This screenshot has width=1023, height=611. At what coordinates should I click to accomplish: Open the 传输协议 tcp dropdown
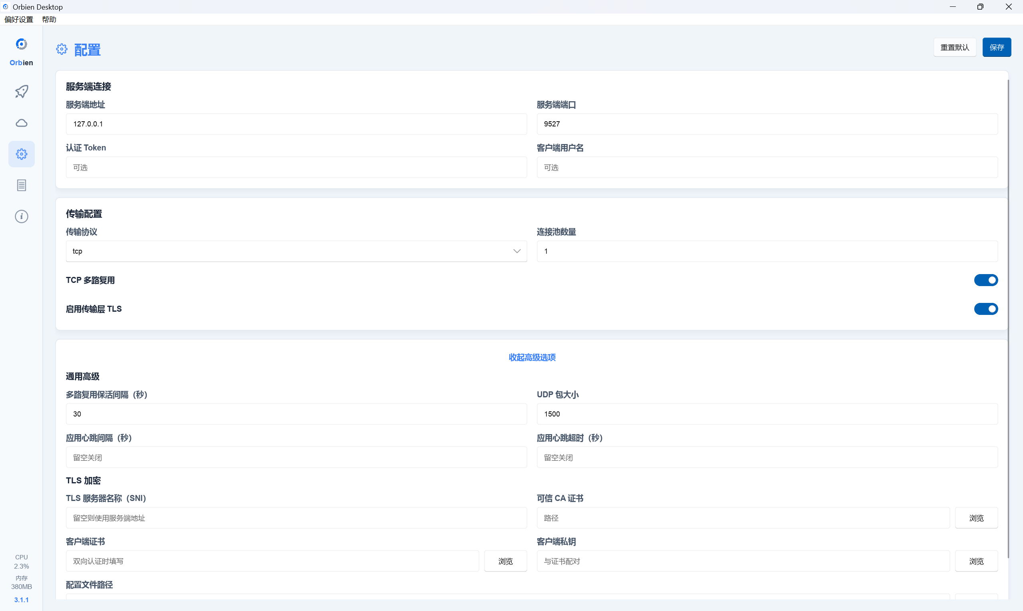click(x=296, y=251)
